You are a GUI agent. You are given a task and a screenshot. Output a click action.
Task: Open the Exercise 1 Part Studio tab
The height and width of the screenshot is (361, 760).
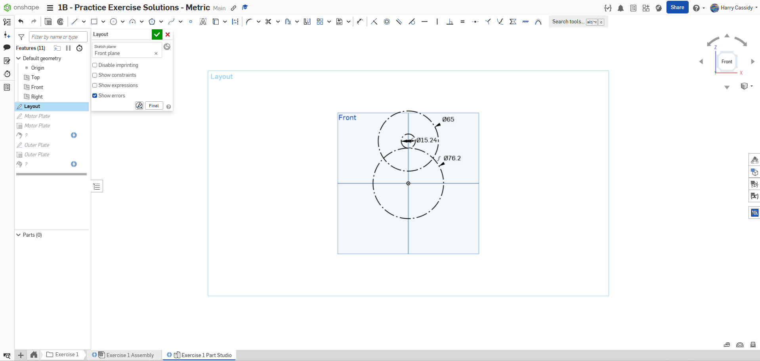[206, 355]
